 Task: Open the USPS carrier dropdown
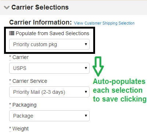pos(49,68)
